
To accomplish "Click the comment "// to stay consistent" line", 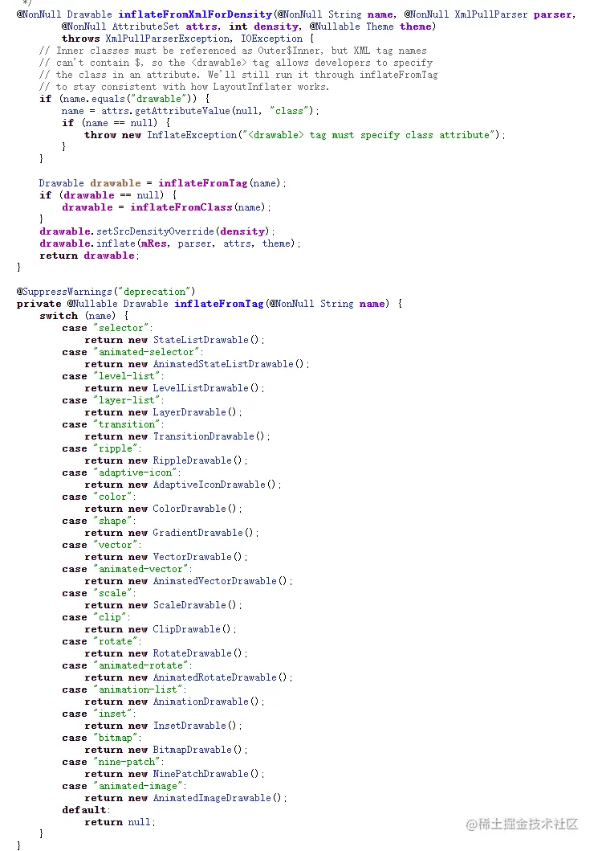I will point(184,87).
